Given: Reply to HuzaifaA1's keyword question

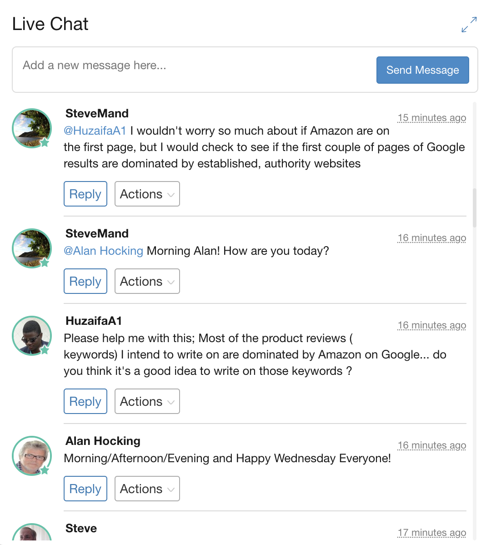Looking at the screenshot, I should (x=85, y=401).
